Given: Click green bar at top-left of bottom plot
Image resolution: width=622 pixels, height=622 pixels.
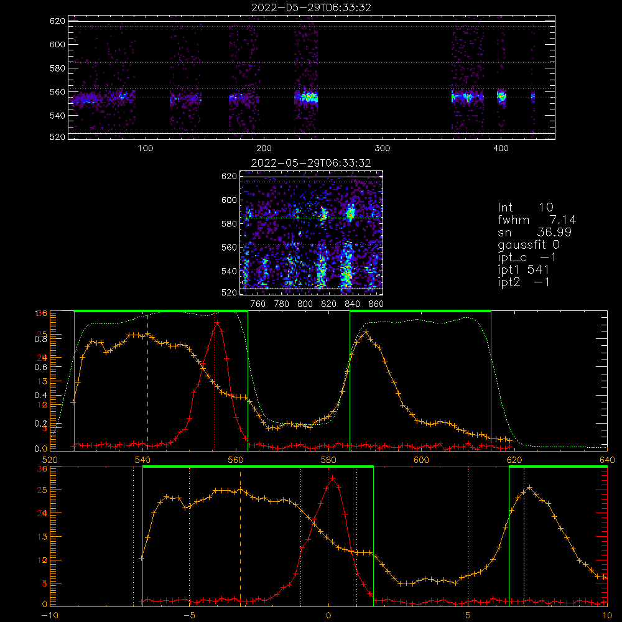Looking at the screenshot, I should click(x=258, y=467).
